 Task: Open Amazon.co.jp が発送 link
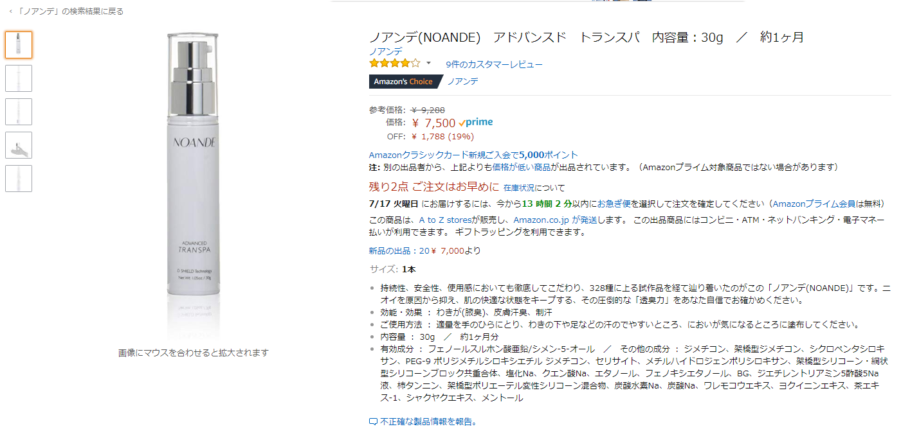[556, 220]
